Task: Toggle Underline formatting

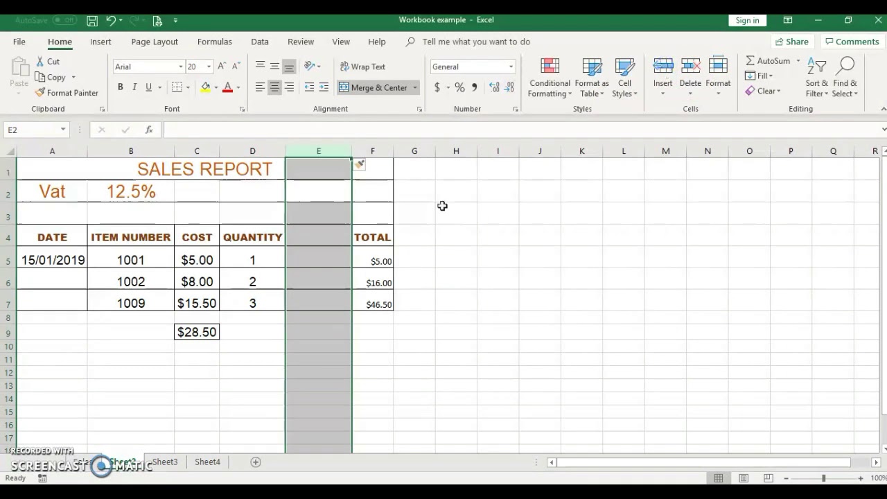Action: [x=148, y=87]
